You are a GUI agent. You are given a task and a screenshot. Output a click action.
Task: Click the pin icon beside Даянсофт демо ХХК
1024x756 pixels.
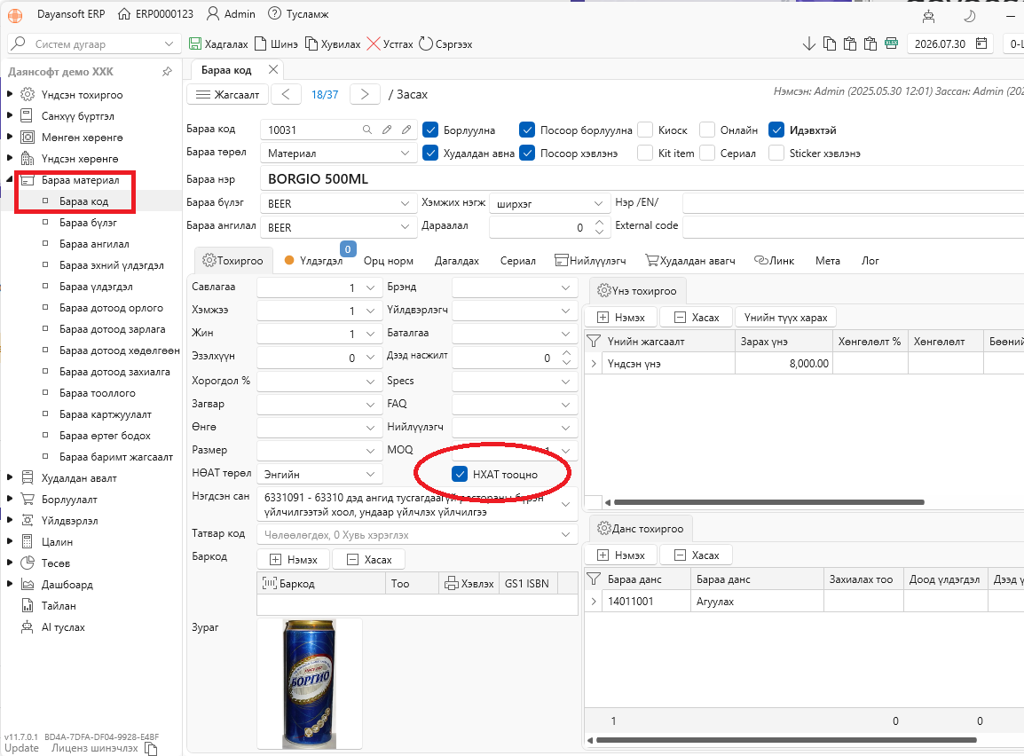167,71
